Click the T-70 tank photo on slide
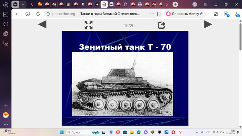Viewport: 242px width, 136px height. coord(122,84)
